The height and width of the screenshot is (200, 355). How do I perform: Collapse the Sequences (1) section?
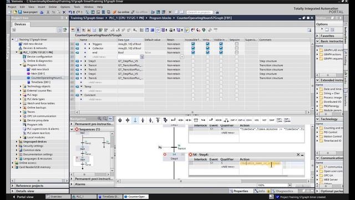click(x=72, y=129)
